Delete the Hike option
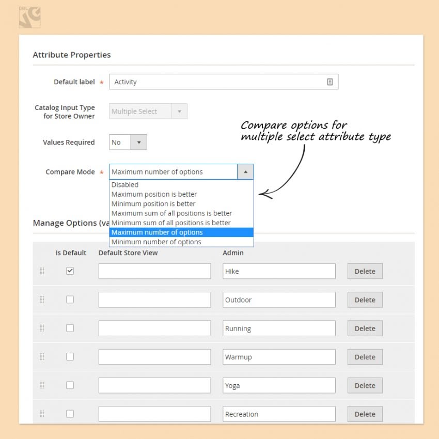439x439 pixels. 365,271
